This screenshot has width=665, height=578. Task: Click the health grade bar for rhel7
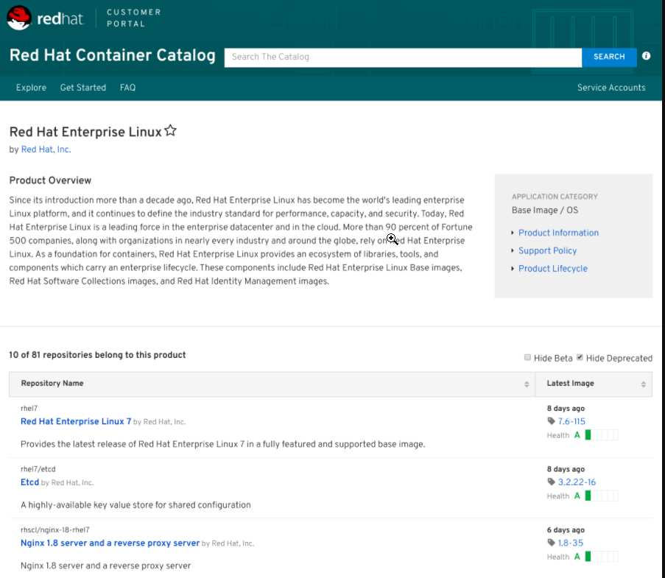click(x=602, y=434)
